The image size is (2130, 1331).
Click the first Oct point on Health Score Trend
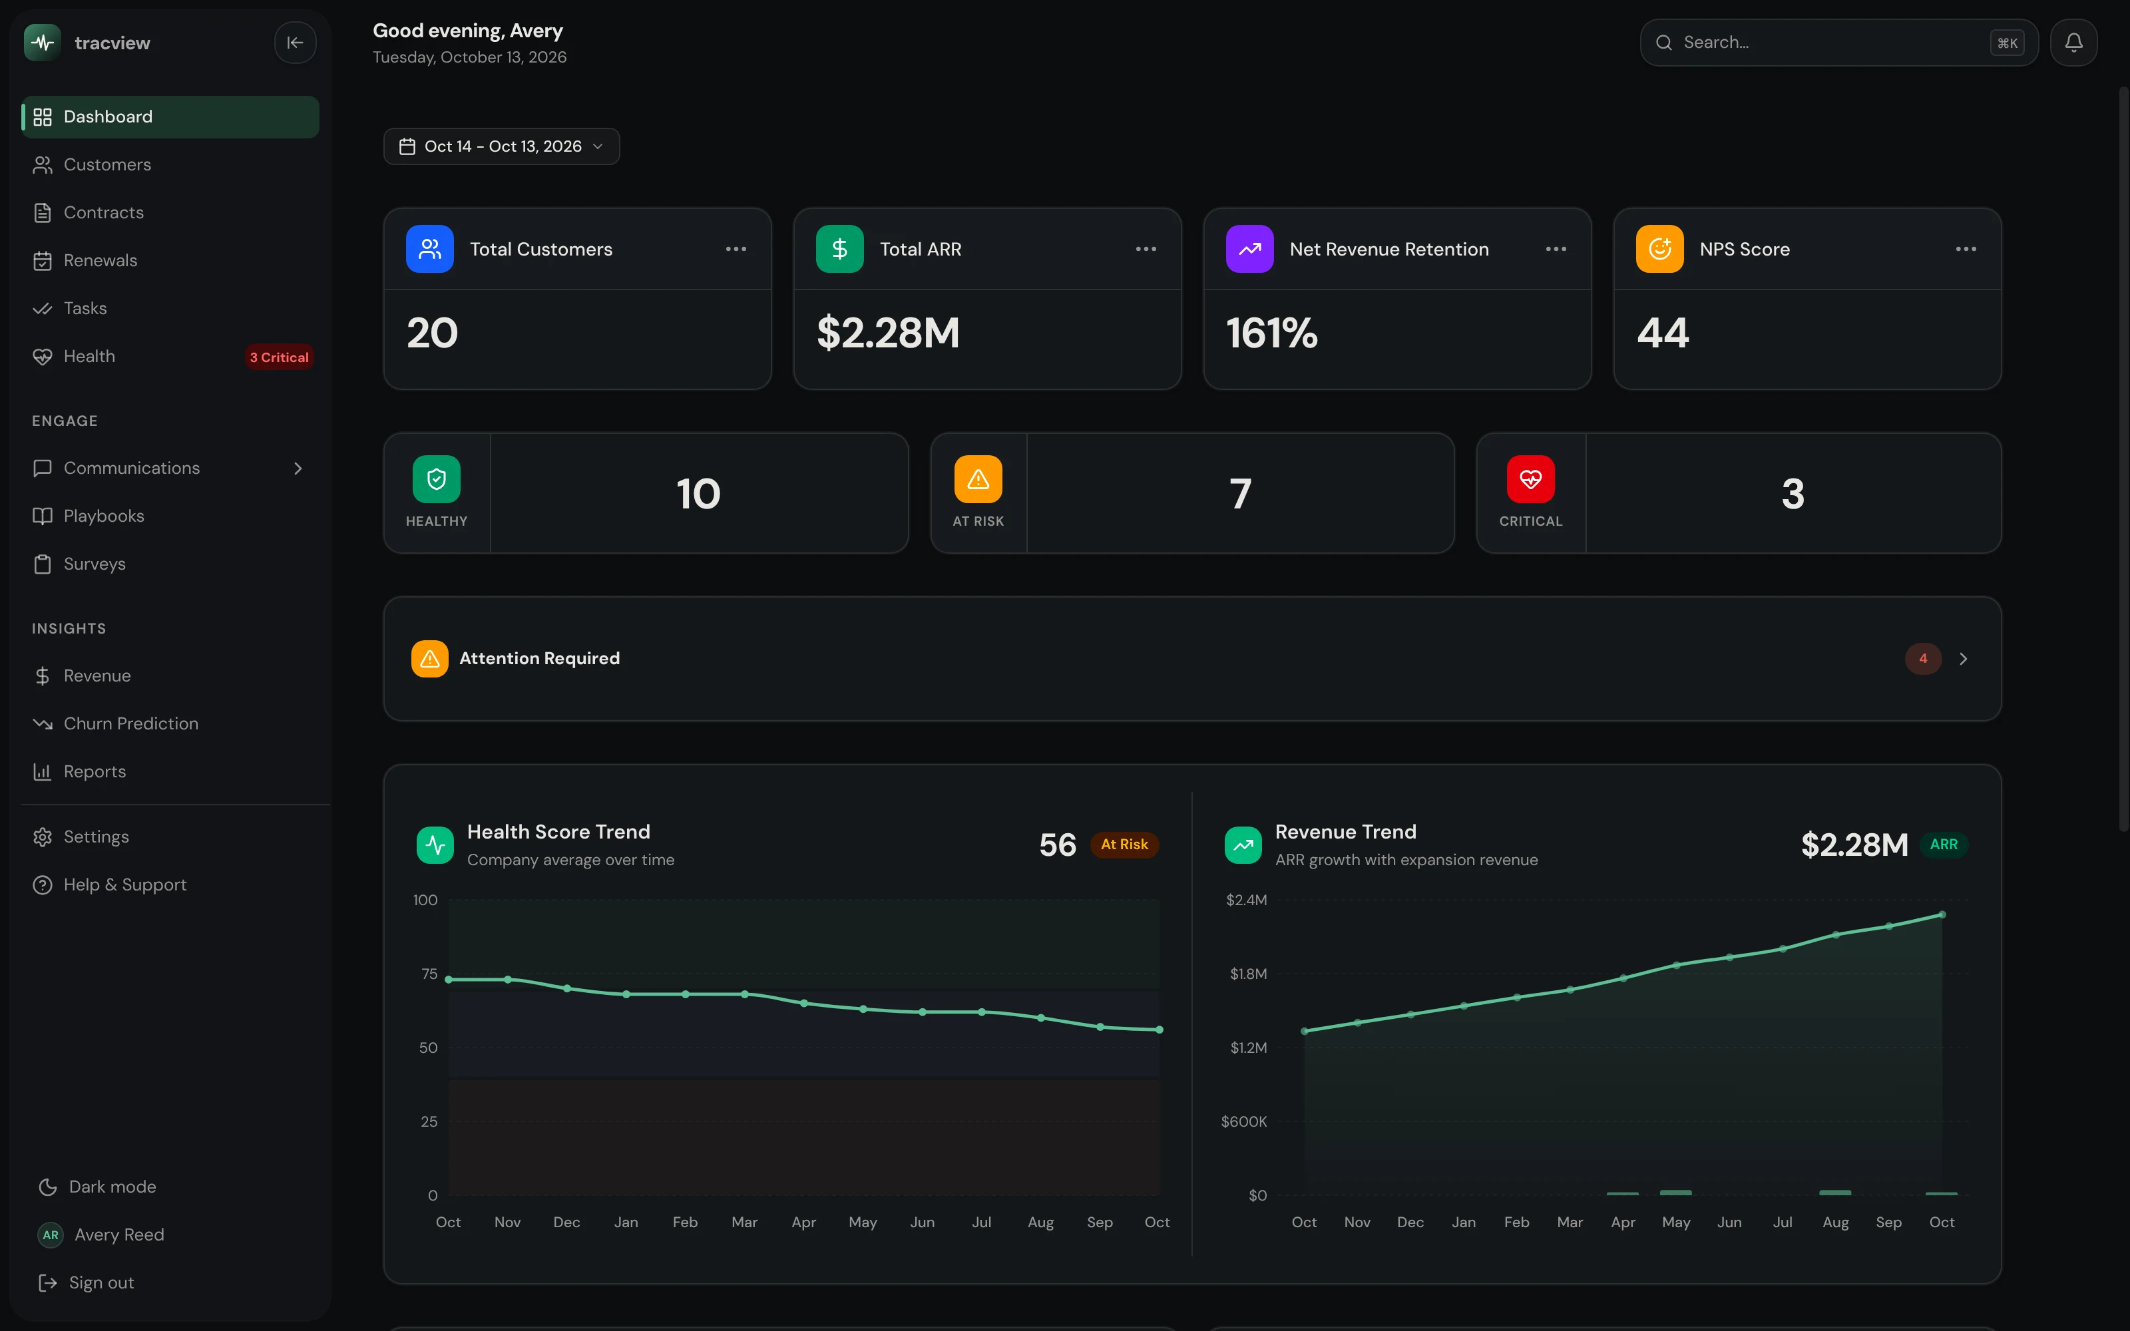tap(449, 979)
